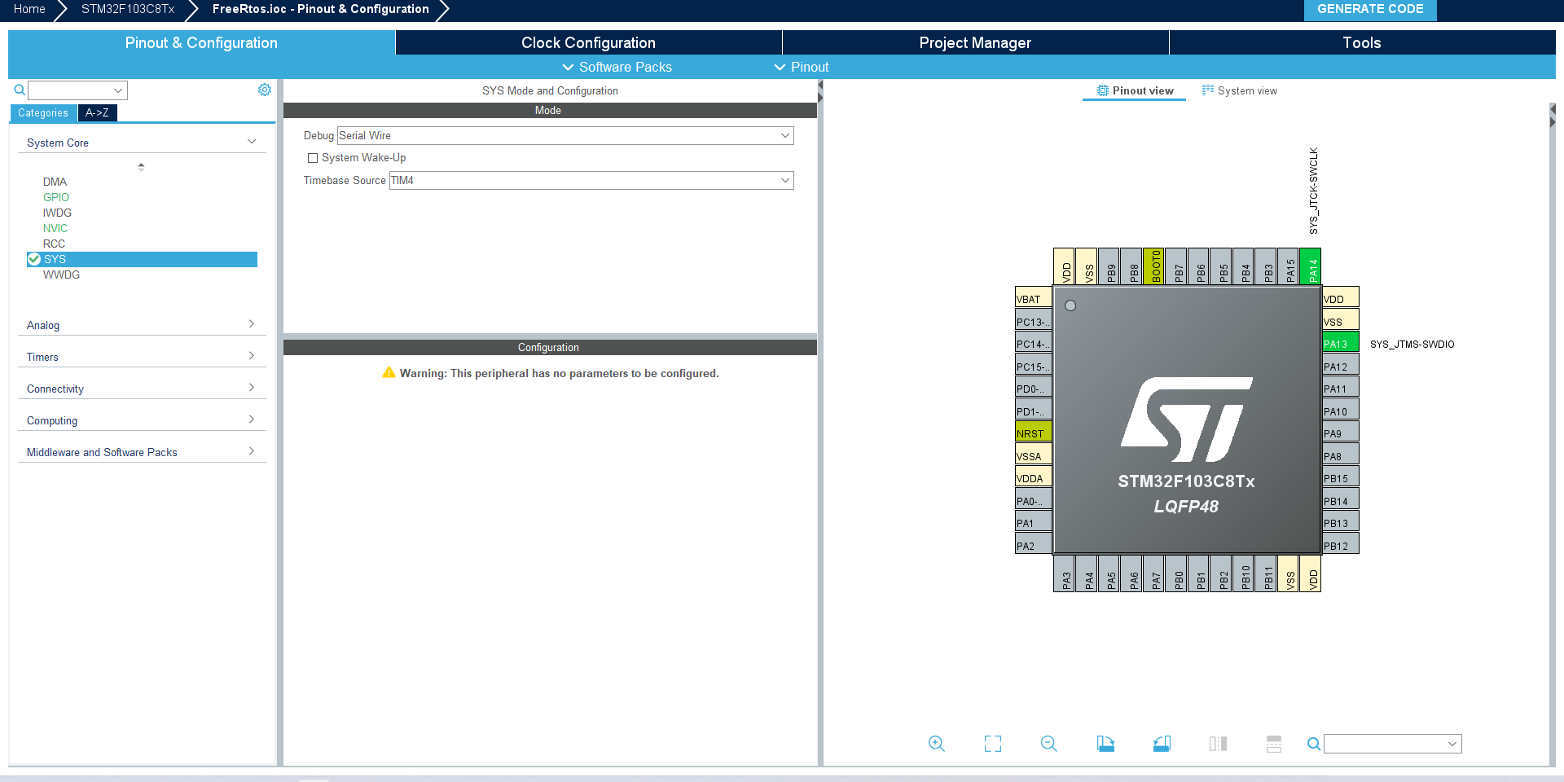
Task: Click the best-fit view icon
Action: (992, 744)
